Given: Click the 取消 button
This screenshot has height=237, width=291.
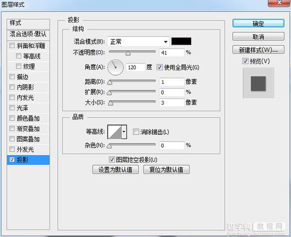Looking at the screenshot, I should tap(258, 36).
